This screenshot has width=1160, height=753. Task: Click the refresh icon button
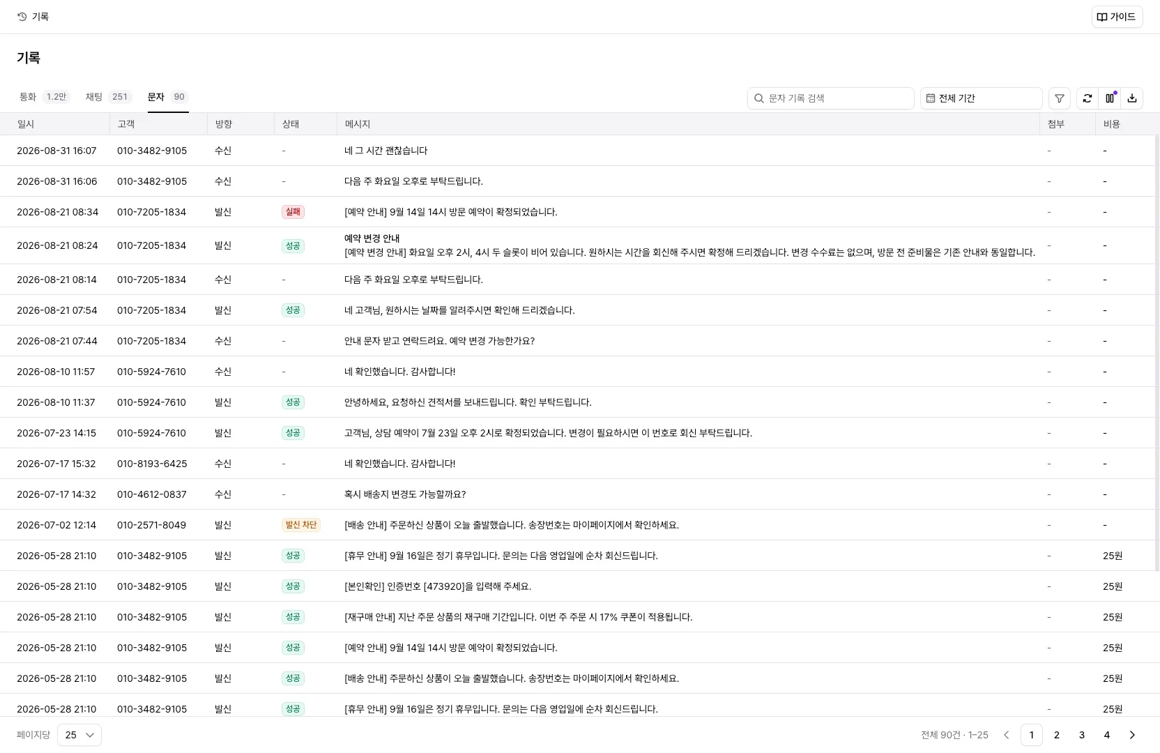[x=1087, y=98]
